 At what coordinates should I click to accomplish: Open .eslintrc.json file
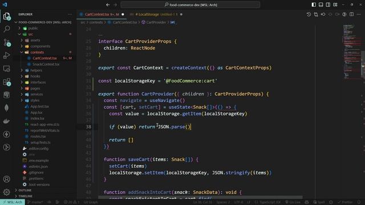38,167
